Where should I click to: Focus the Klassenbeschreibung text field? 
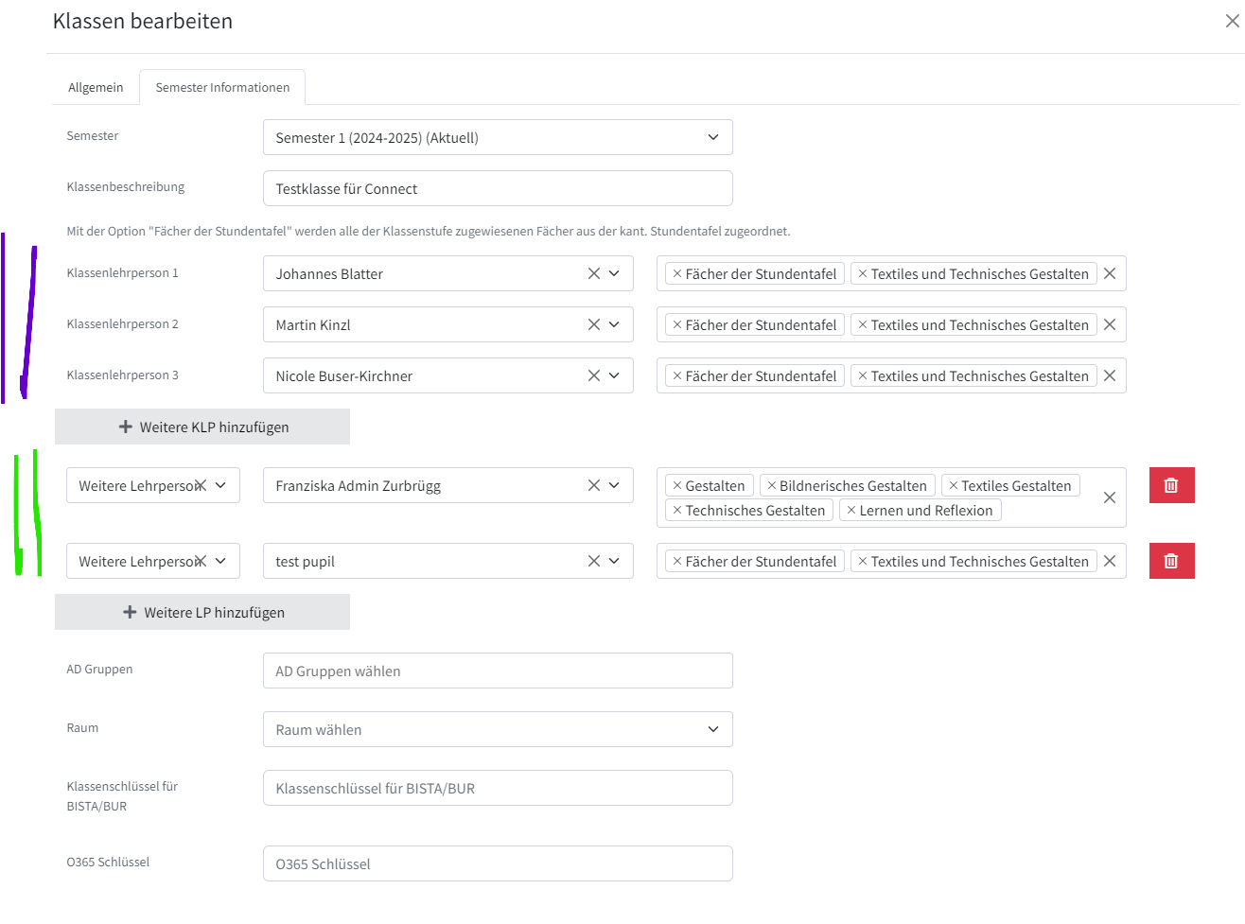click(x=498, y=188)
